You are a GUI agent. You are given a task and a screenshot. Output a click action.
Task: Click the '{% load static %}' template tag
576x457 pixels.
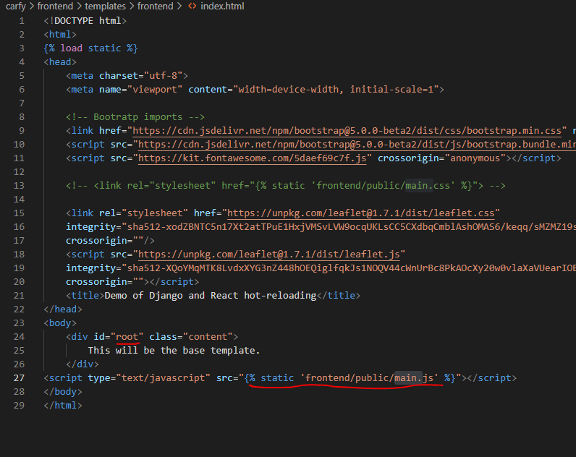(x=90, y=48)
